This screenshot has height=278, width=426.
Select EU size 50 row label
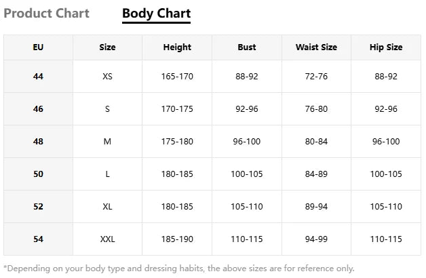[38, 174]
